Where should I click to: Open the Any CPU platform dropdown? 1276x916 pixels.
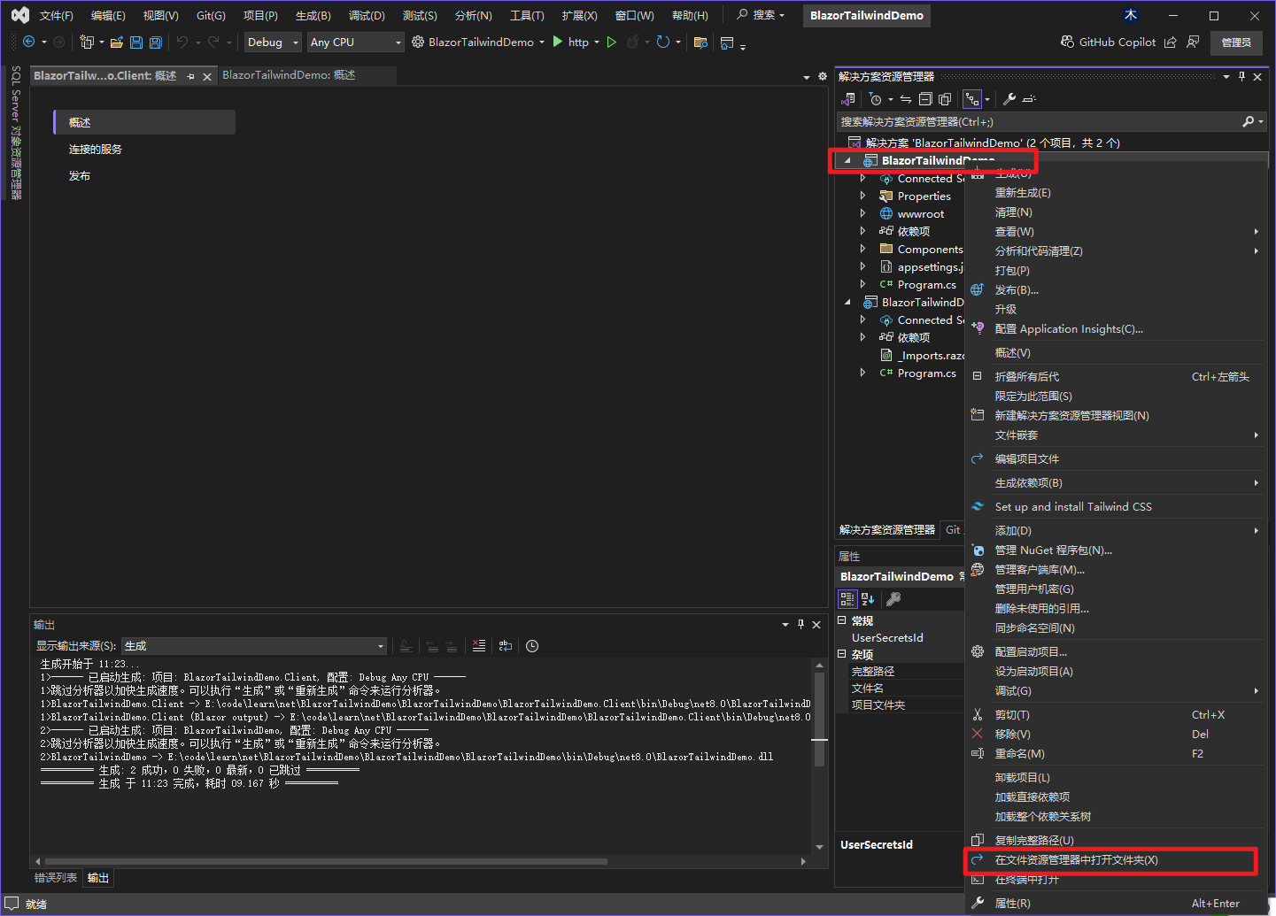pos(355,42)
